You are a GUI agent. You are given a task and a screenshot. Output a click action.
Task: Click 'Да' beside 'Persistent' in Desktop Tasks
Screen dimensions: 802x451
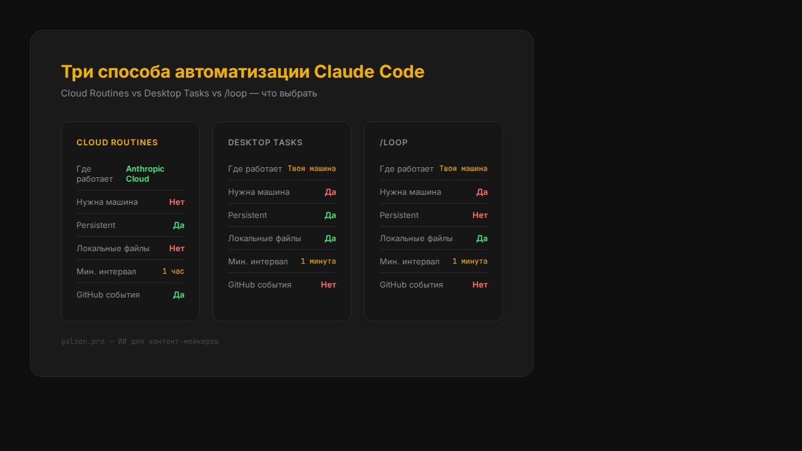click(x=330, y=215)
